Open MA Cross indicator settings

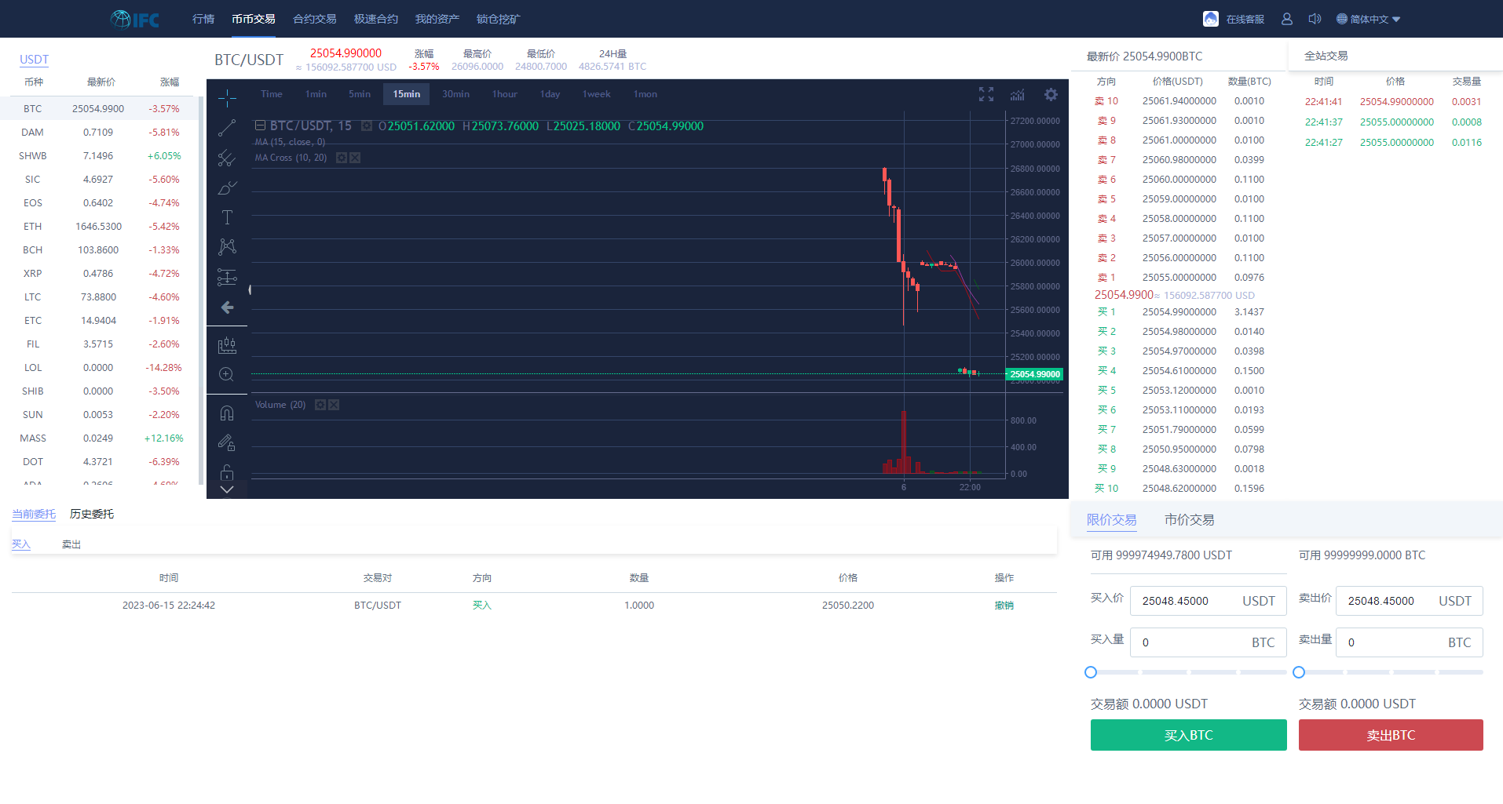(342, 158)
